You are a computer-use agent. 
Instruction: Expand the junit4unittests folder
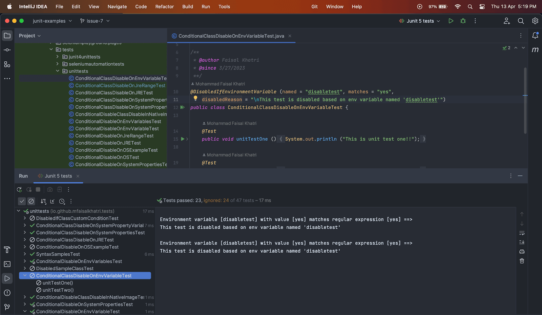tap(58, 57)
